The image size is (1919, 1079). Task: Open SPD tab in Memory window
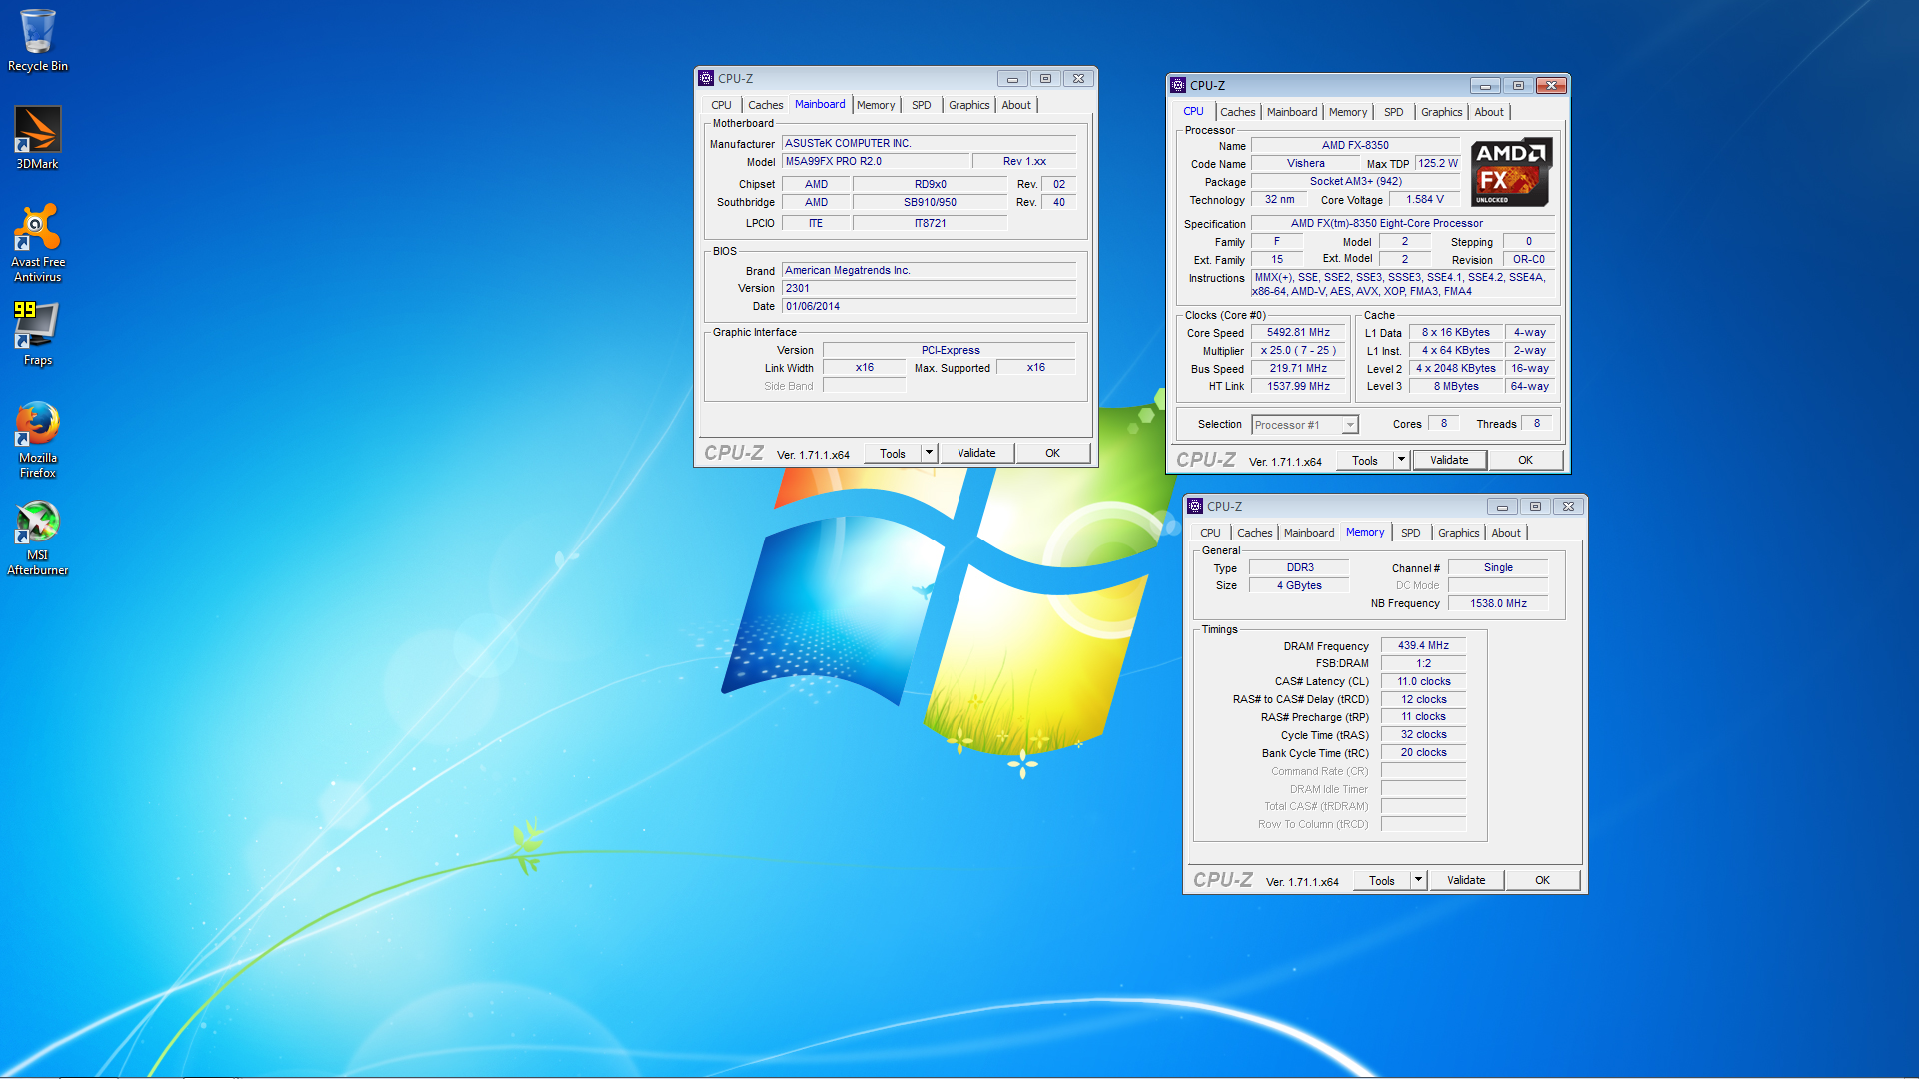tap(1410, 533)
